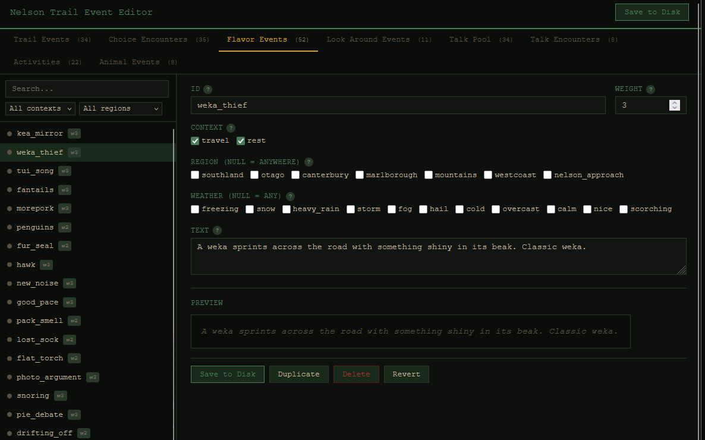Select the new_noise event
Viewport: 705px width, 440px height.
point(86,284)
